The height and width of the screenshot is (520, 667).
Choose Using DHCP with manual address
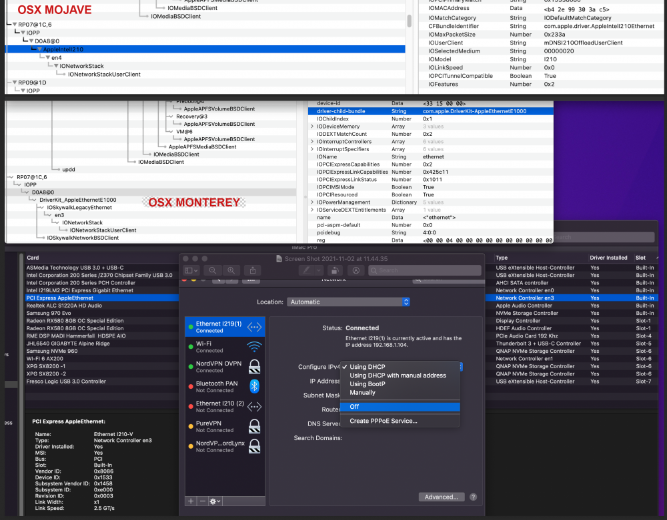tap(400, 376)
